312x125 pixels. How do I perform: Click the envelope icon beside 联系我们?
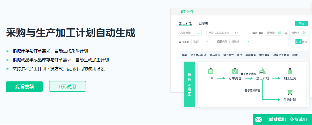pos(259,120)
